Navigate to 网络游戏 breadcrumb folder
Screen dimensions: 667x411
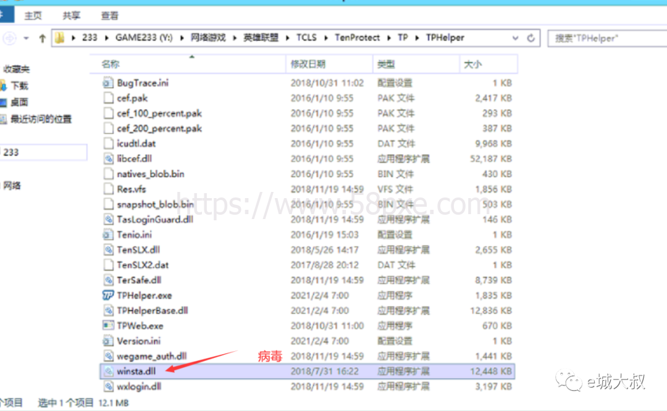pos(208,38)
